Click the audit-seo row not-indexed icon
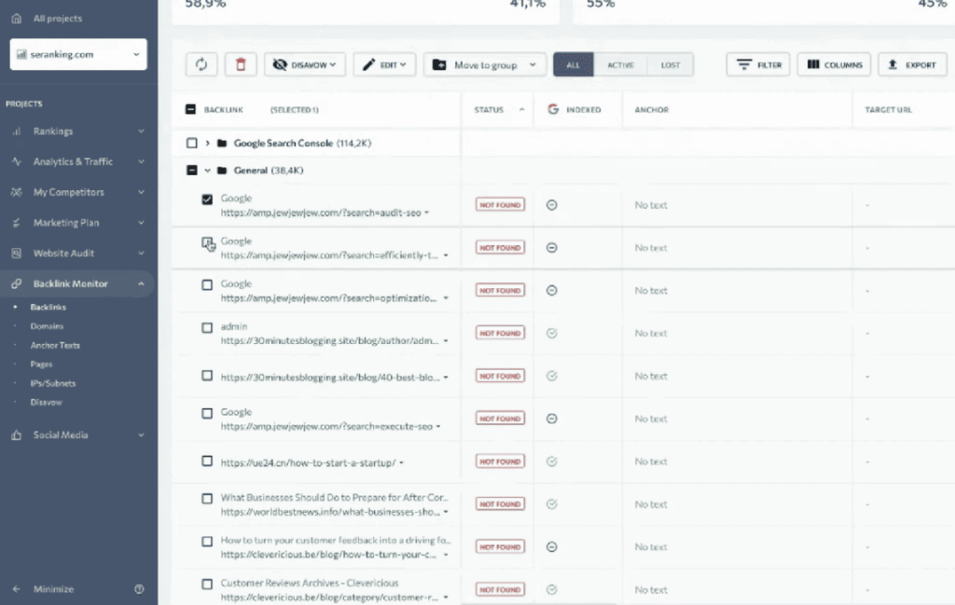Screen dimensions: 955x605 coord(552,205)
